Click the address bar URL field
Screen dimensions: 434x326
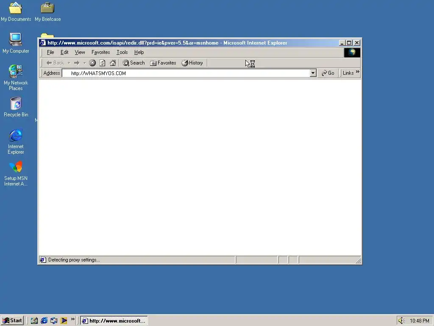point(186,73)
